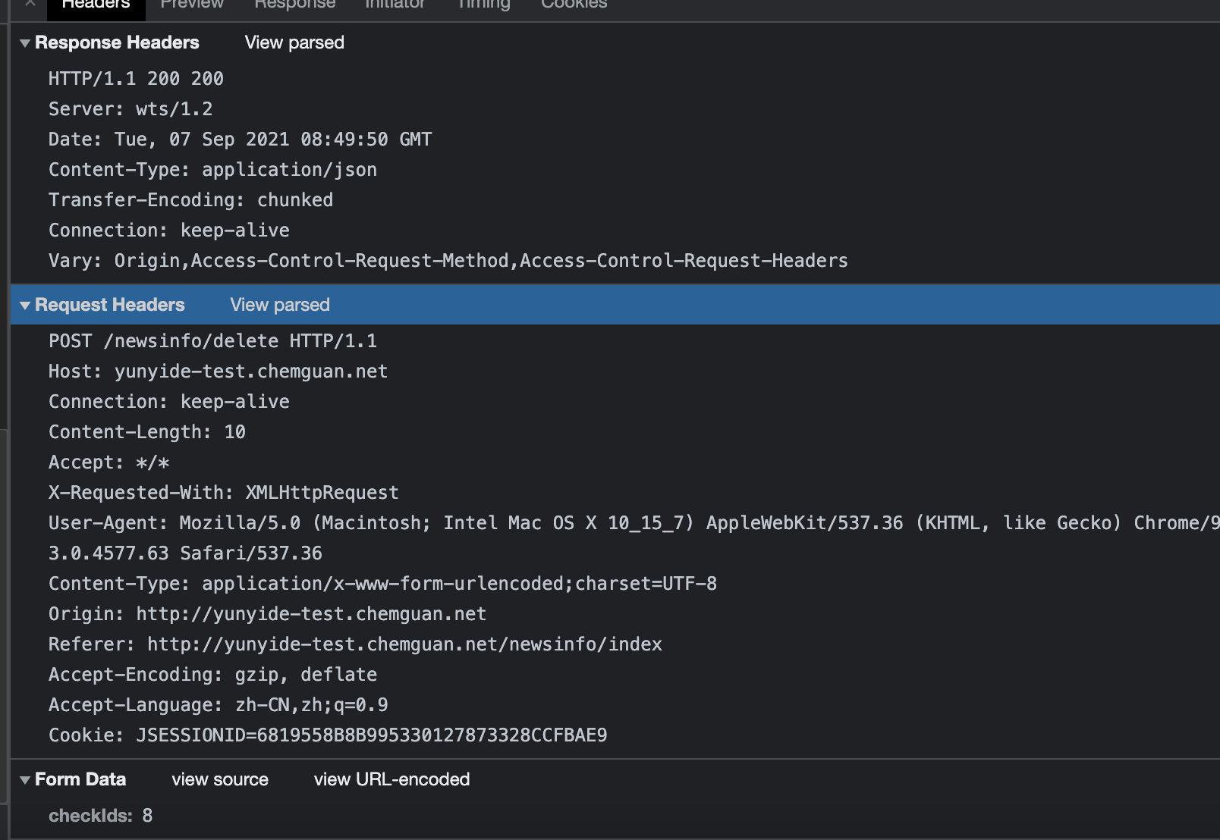Screen dimensions: 1220x840
Task: Collapse the Form Data section
Action: (25, 780)
